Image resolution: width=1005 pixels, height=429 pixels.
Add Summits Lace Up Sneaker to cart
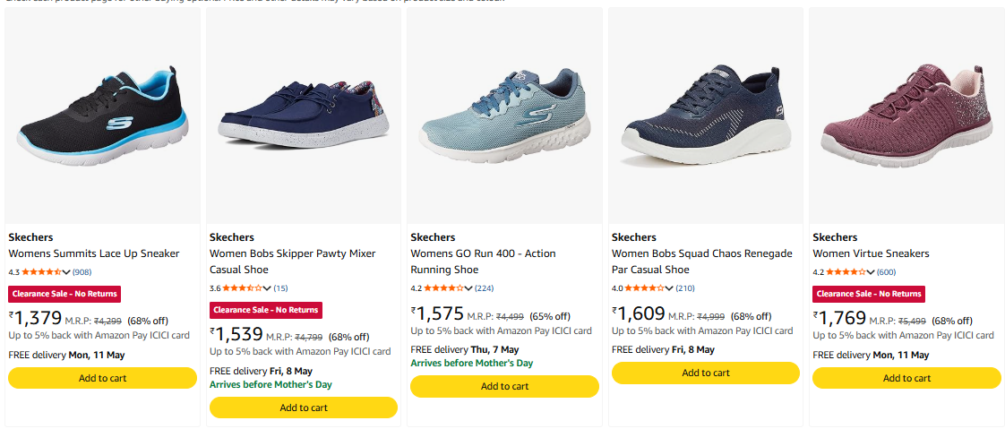pyautogui.click(x=102, y=378)
